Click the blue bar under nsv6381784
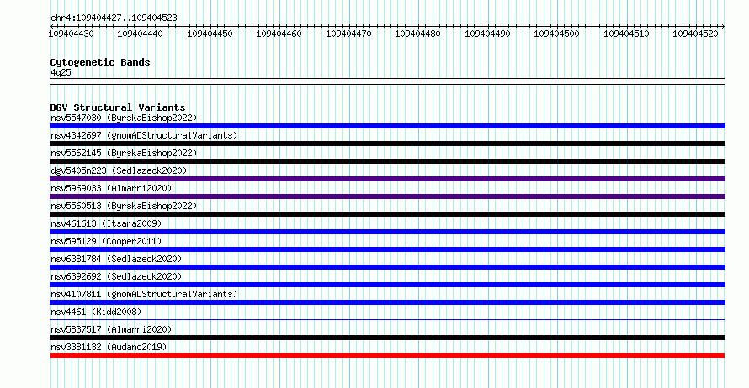The height and width of the screenshot is (388, 749). point(387,267)
